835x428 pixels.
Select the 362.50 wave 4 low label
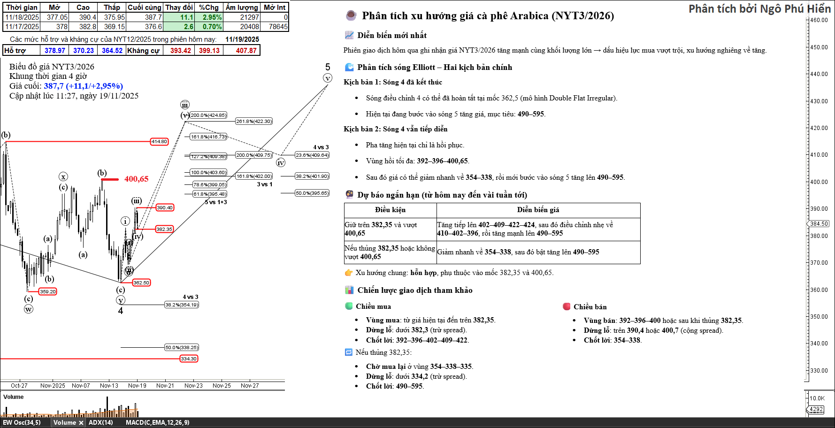(x=141, y=283)
